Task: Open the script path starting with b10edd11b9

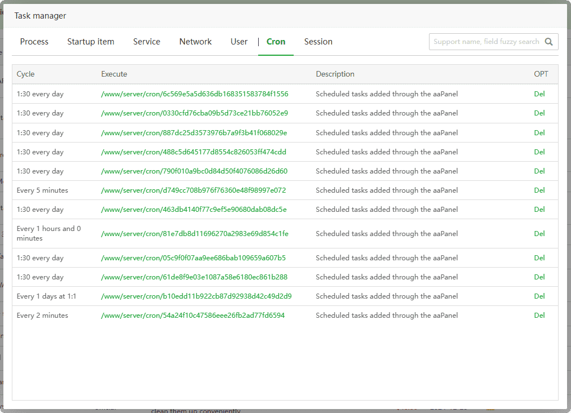Action: 196,296
